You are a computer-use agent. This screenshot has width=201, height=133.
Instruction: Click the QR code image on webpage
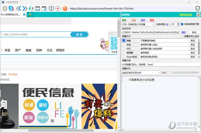pyautogui.click(x=114, y=43)
